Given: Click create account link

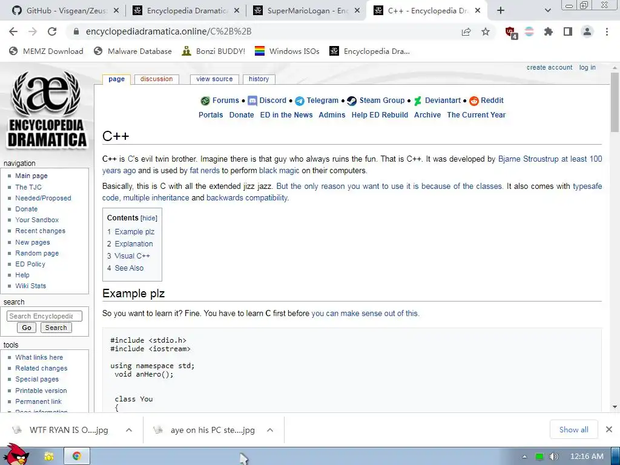Looking at the screenshot, I should tap(549, 68).
